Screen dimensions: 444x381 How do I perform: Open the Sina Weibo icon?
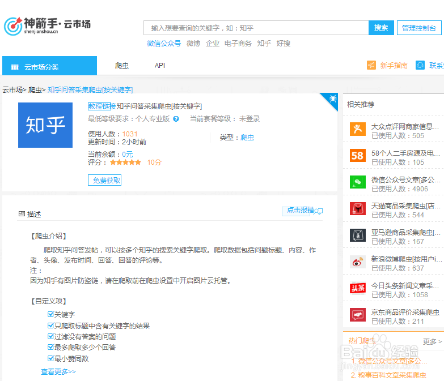point(358,262)
